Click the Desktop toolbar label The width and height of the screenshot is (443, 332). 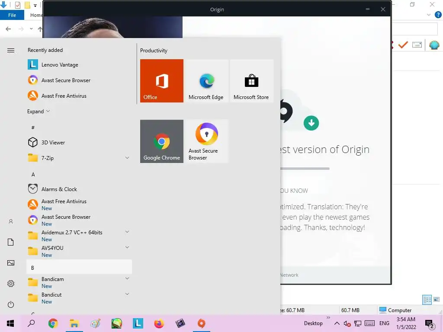[x=313, y=323]
